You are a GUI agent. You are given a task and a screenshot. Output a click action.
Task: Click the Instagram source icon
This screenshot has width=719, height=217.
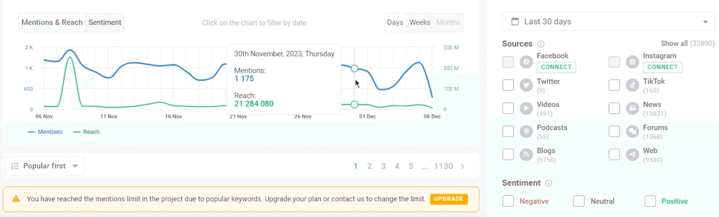(633, 62)
